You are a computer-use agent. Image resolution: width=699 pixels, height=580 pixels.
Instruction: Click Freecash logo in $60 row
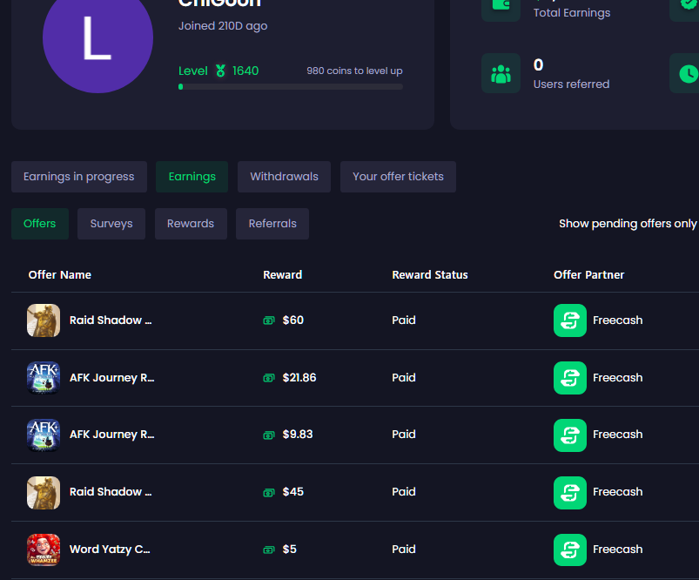569,320
